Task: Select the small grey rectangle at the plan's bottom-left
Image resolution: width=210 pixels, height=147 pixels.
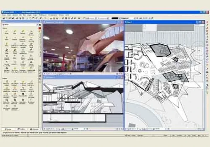Action: (x=132, y=125)
